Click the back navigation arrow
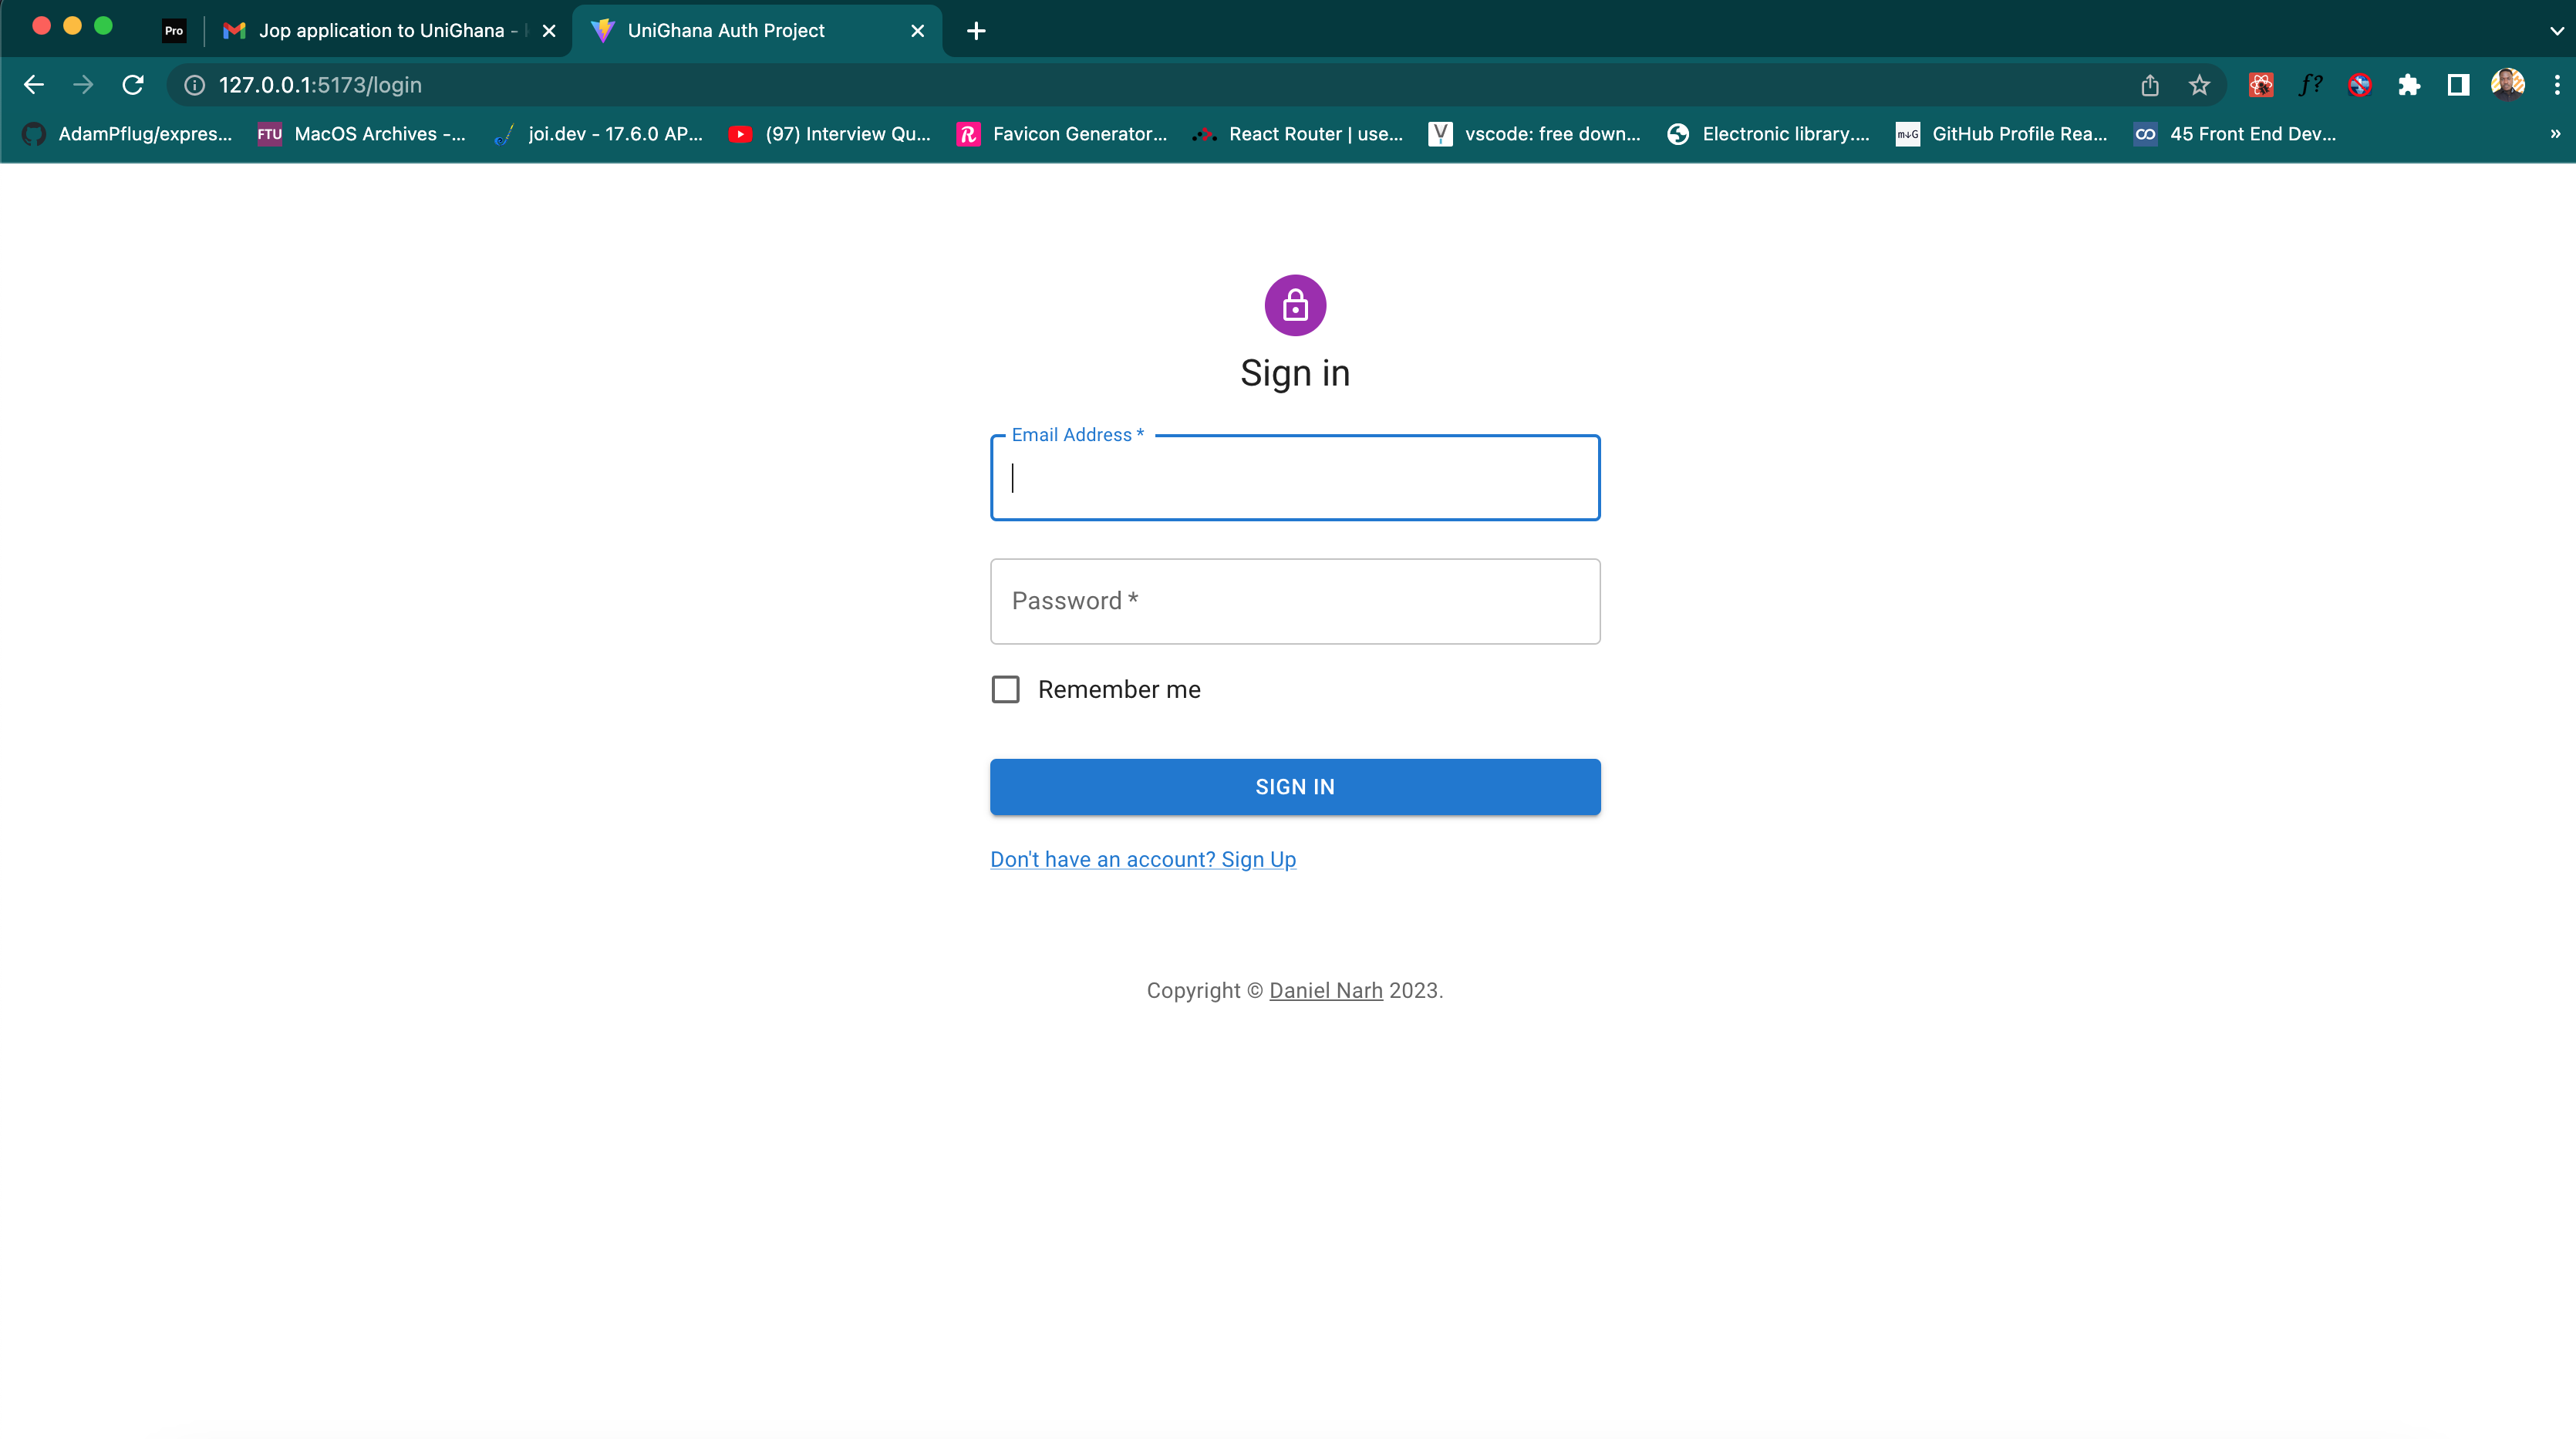This screenshot has height=1439, width=2576. [x=34, y=85]
